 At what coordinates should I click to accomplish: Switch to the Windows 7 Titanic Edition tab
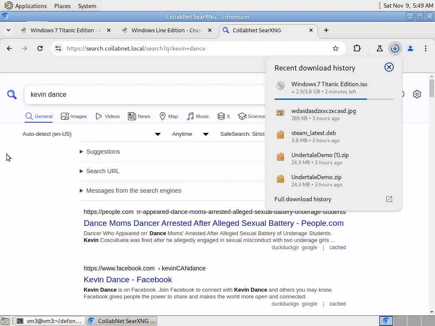click(66, 30)
